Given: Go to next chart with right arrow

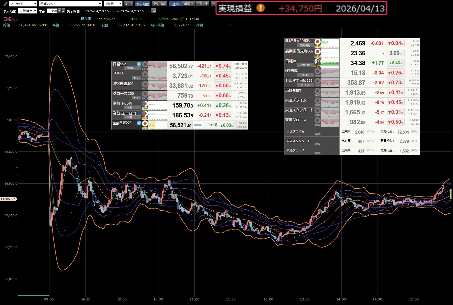Looking at the screenshot, I should pos(131,4).
